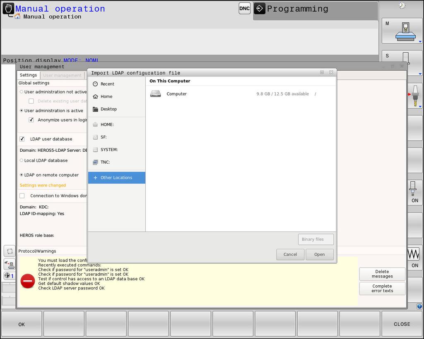Click the LDAP ID-mapping: Yes text
Image resolution: width=424 pixels, height=339 pixels.
[42, 213]
